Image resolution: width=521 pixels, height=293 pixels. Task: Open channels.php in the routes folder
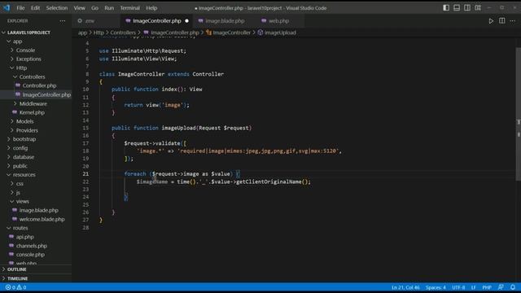pyautogui.click(x=32, y=246)
